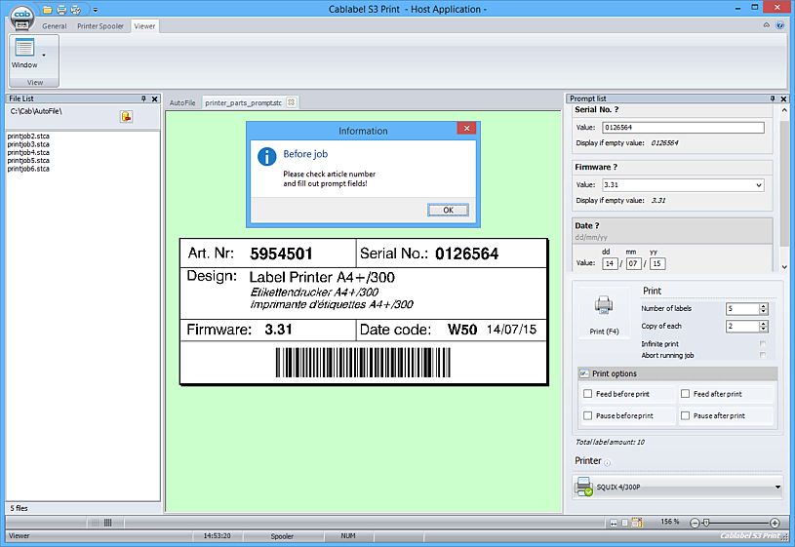Click the open folder quick access icon
This screenshot has width=795, height=547.
[47, 10]
